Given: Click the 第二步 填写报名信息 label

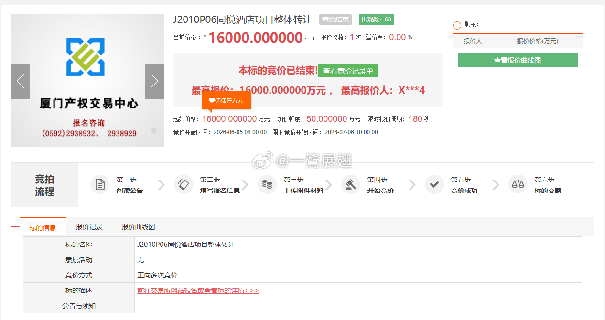Looking at the screenshot, I should (220, 185).
